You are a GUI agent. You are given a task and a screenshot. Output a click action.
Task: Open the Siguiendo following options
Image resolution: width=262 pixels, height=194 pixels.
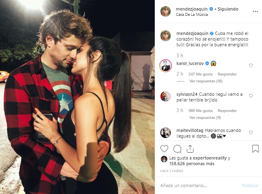(228, 9)
